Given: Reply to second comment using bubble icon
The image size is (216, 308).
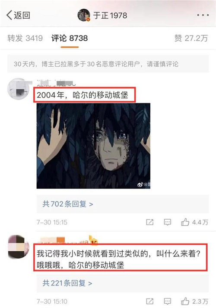Looking at the screenshot, I should point(168,301).
